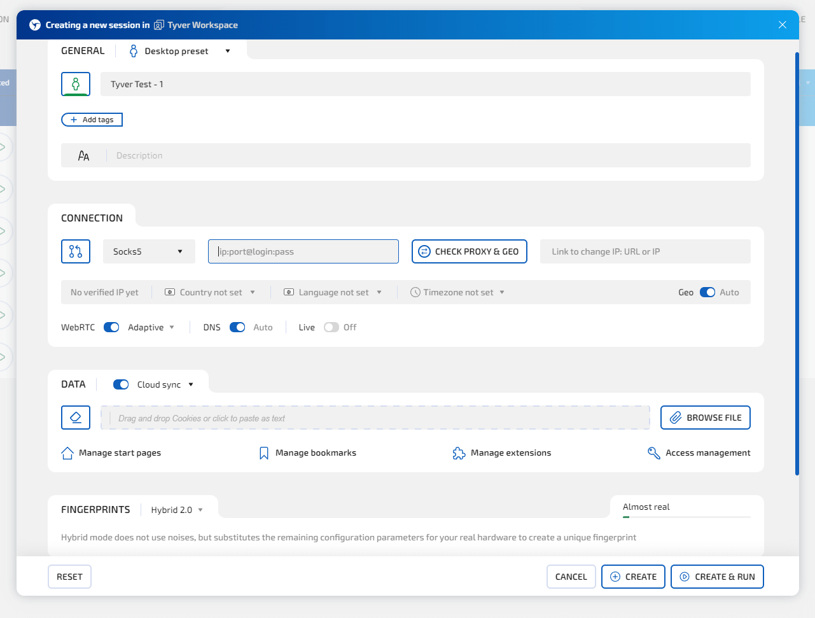815x618 pixels.
Task: Click the dialog vertical scrollbar
Action: 797,263
